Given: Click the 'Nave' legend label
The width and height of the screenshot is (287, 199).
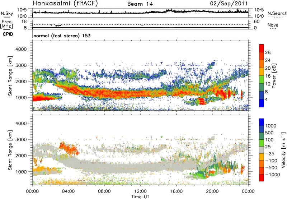Looking at the screenshot, I should (x=273, y=25).
